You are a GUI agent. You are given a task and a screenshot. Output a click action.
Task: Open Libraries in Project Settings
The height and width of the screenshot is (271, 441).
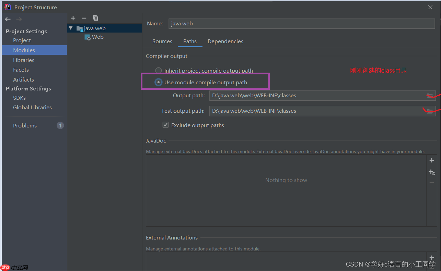click(x=24, y=60)
